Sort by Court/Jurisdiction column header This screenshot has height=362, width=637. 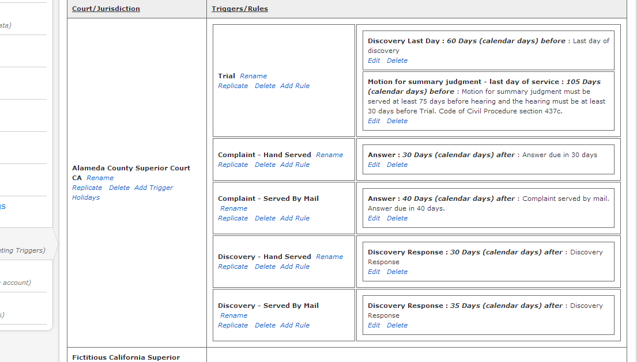pos(106,9)
